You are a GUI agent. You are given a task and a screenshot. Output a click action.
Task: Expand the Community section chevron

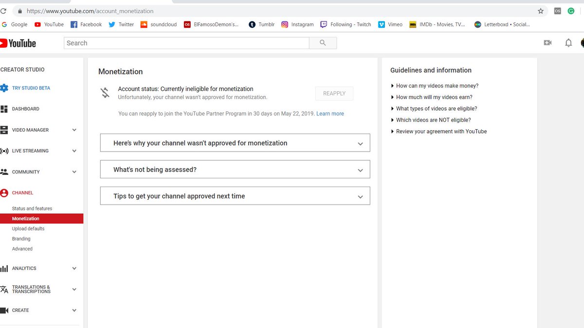pos(74,172)
